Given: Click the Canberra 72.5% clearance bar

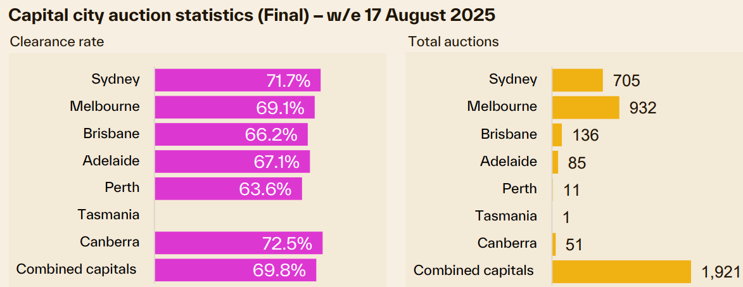Looking at the screenshot, I should 238,243.
